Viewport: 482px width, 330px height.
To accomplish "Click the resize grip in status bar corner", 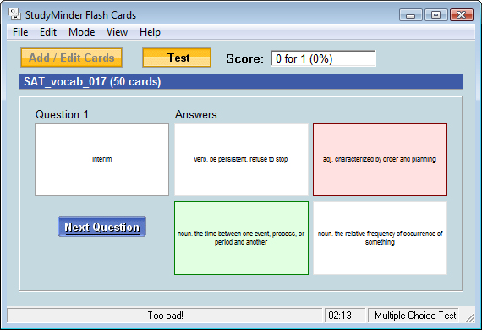I will point(469,317).
